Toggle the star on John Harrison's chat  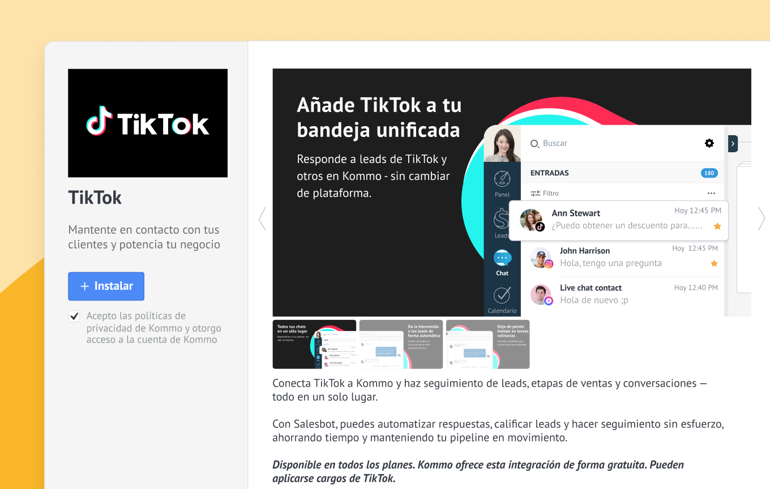[714, 264]
